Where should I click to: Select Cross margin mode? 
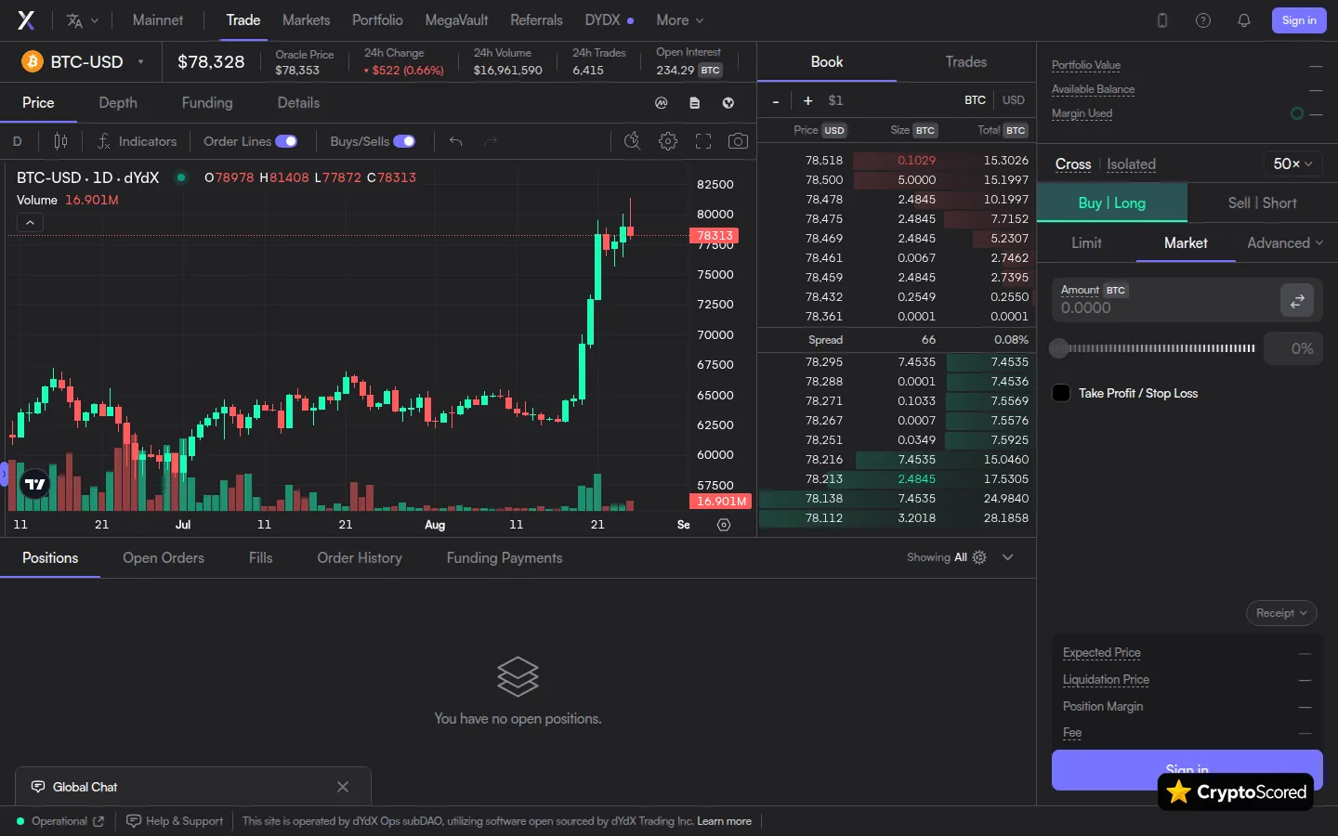click(1073, 164)
